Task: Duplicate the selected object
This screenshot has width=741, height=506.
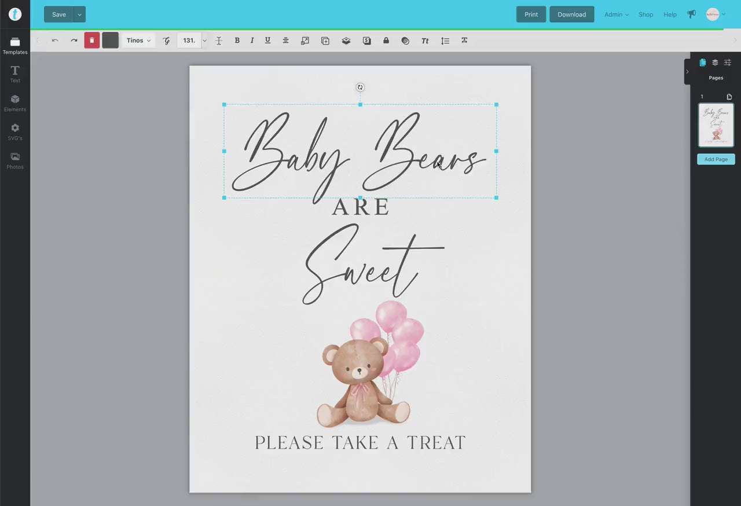Action: [x=325, y=41]
